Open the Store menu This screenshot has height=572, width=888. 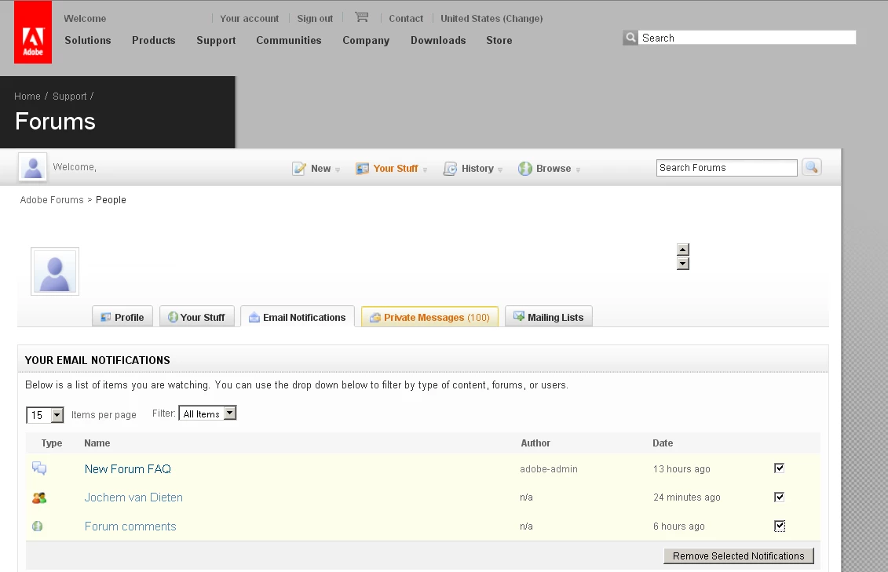click(x=499, y=40)
